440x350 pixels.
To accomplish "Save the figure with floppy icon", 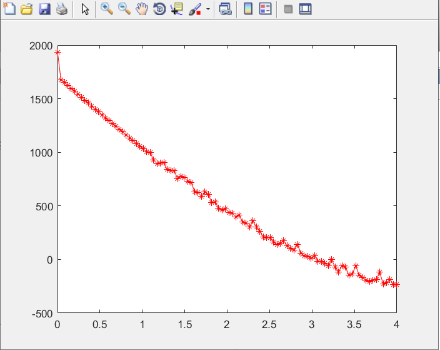I will (44, 9).
